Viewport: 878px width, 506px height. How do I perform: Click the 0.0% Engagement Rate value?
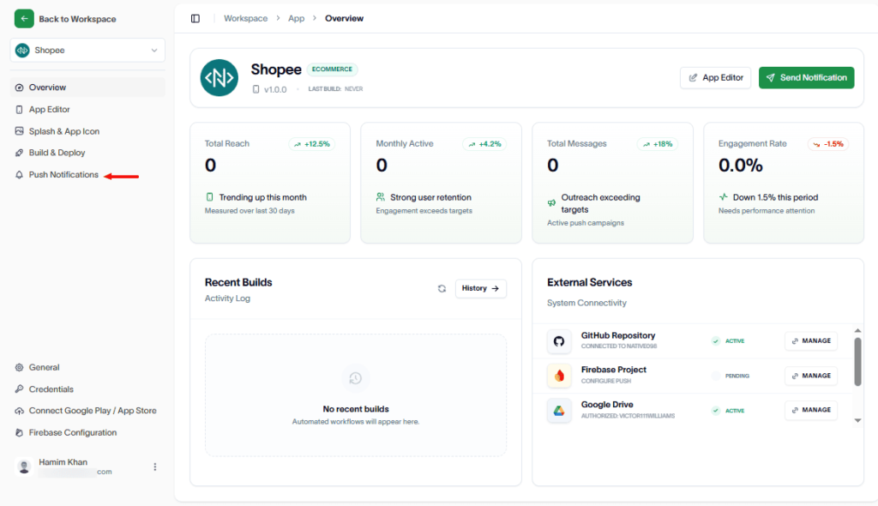pyautogui.click(x=740, y=166)
